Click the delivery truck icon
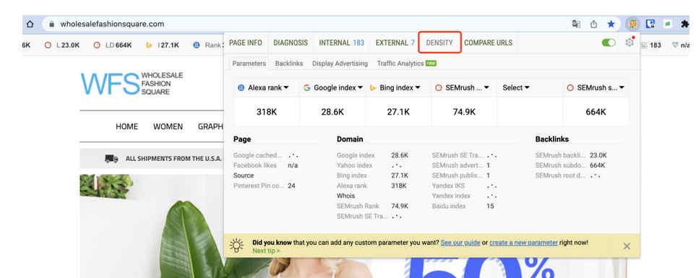The width and height of the screenshot is (696, 278). 111,158
